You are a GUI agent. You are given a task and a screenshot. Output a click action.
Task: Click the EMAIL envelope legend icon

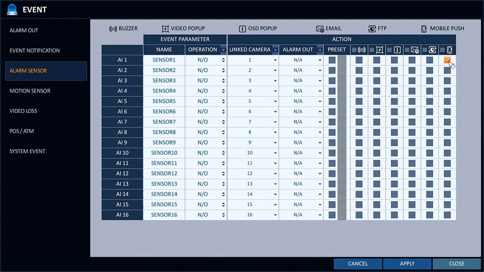click(x=320, y=29)
